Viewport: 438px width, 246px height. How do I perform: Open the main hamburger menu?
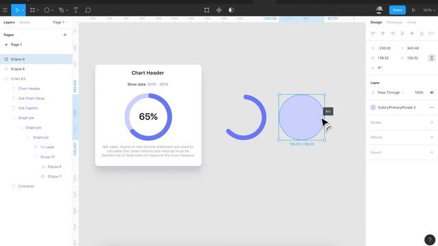click(x=5, y=10)
